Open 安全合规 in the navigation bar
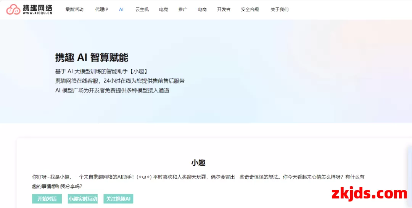This screenshot has height=208, width=412. point(250,10)
